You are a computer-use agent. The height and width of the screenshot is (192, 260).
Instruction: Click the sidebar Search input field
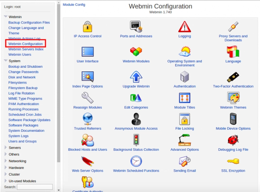[35, 187]
